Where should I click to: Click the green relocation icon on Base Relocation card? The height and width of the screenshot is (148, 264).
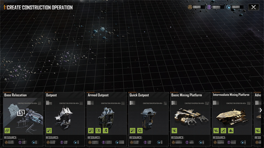tap(7, 130)
